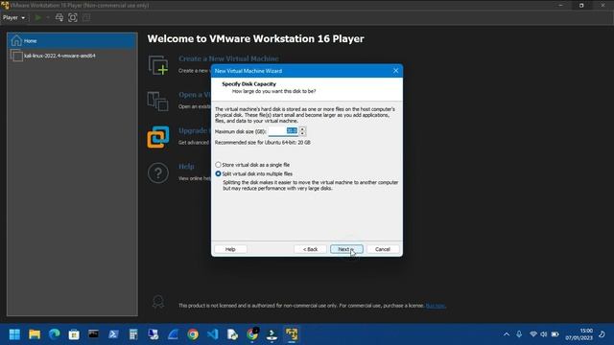Open the Calculator taskbar icon

click(133, 334)
